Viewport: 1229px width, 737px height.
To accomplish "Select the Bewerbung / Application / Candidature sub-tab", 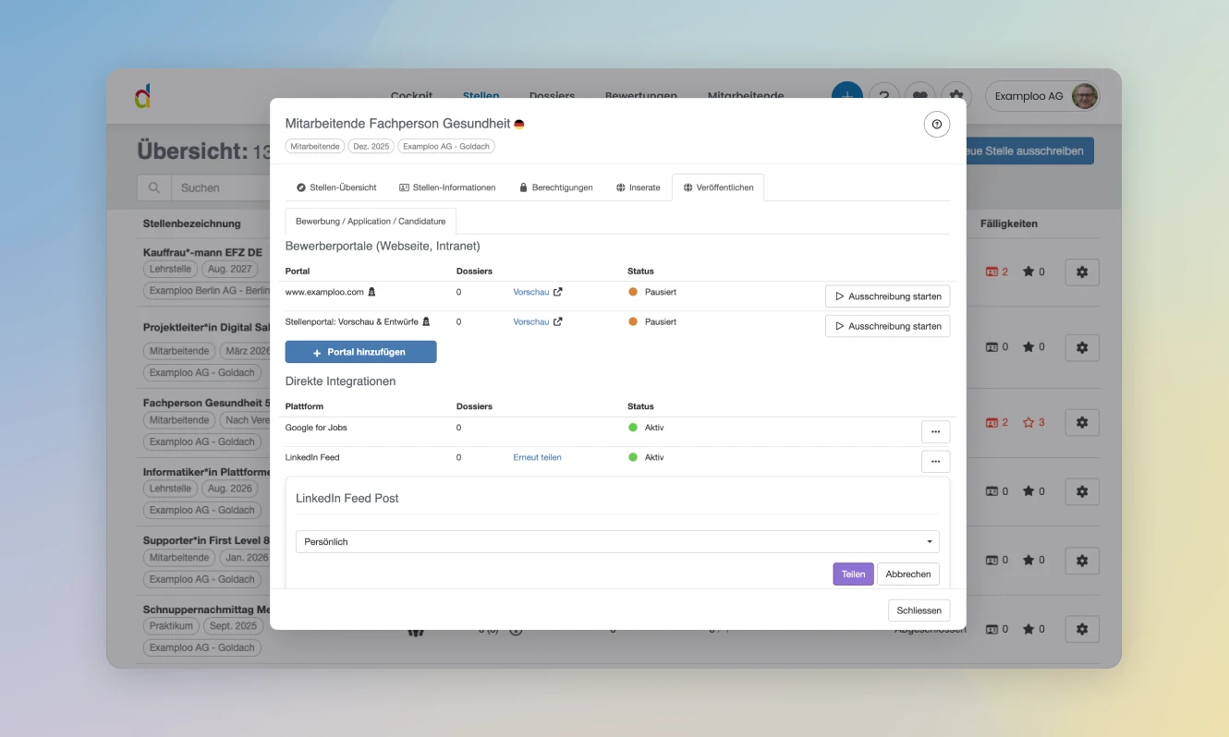I will (x=371, y=222).
